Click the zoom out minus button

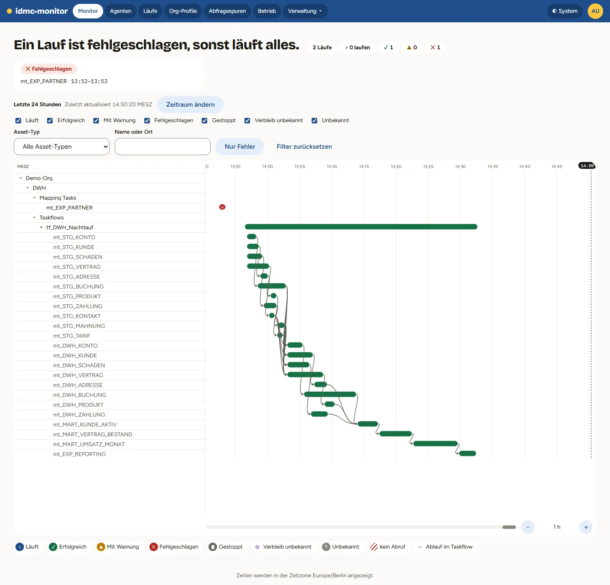point(528,527)
